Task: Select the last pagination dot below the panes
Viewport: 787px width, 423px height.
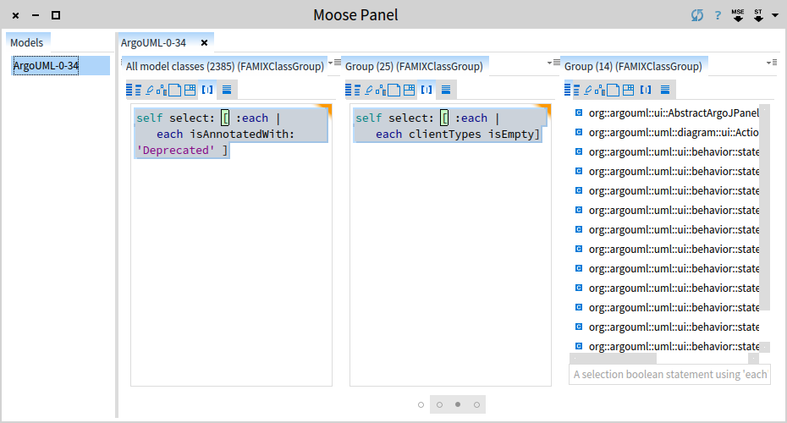Action: [476, 404]
